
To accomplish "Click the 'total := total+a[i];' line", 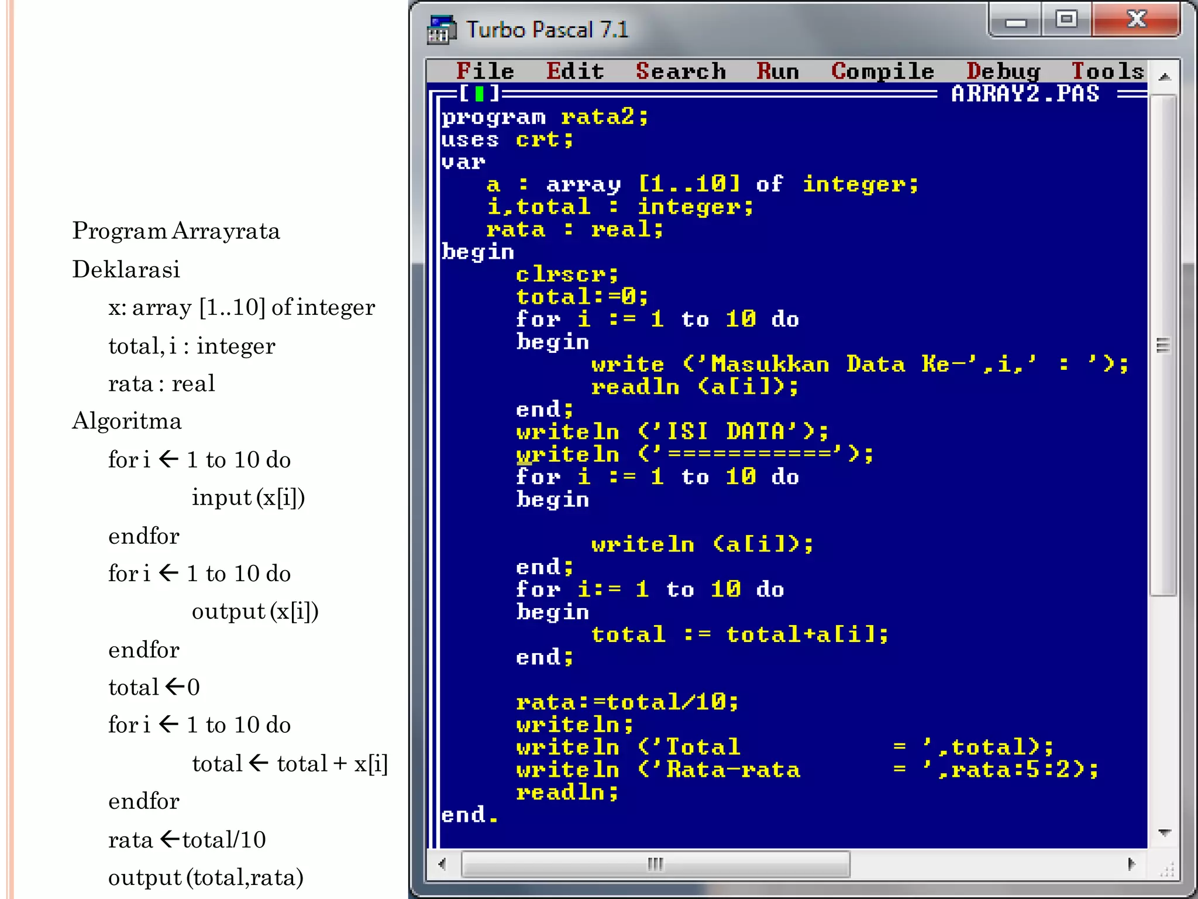I will click(739, 634).
